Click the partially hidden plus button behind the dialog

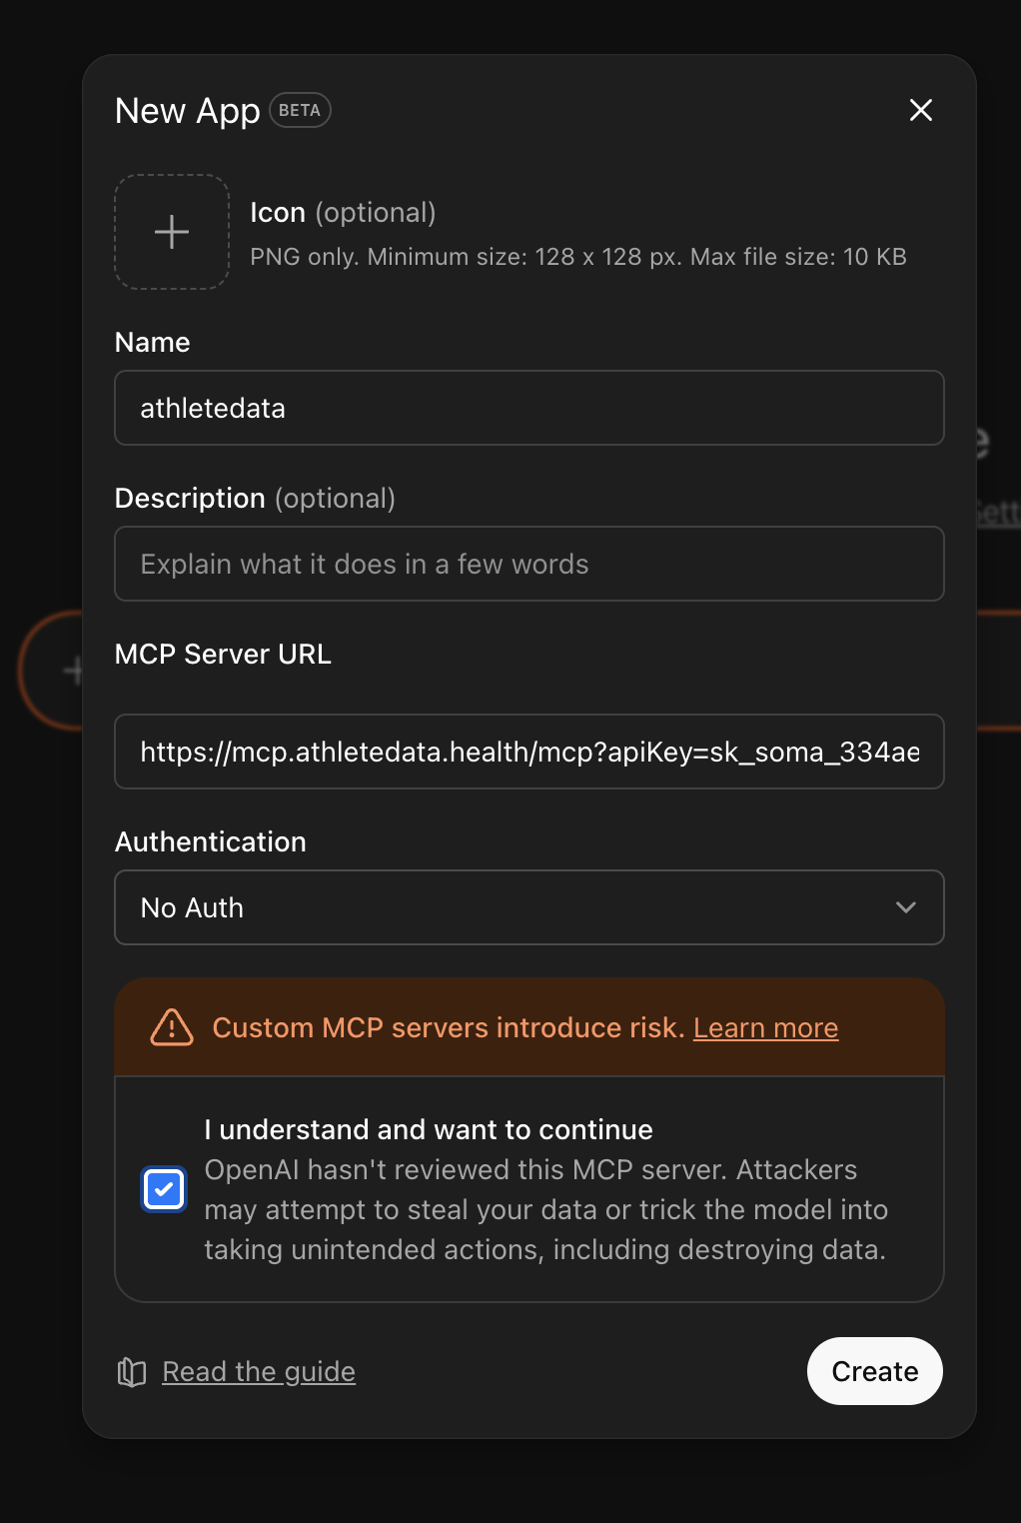[x=70, y=671]
